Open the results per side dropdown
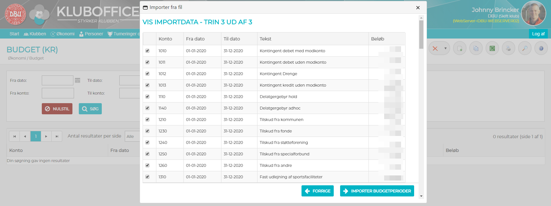This screenshot has height=206, width=551. [x=132, y=136]
